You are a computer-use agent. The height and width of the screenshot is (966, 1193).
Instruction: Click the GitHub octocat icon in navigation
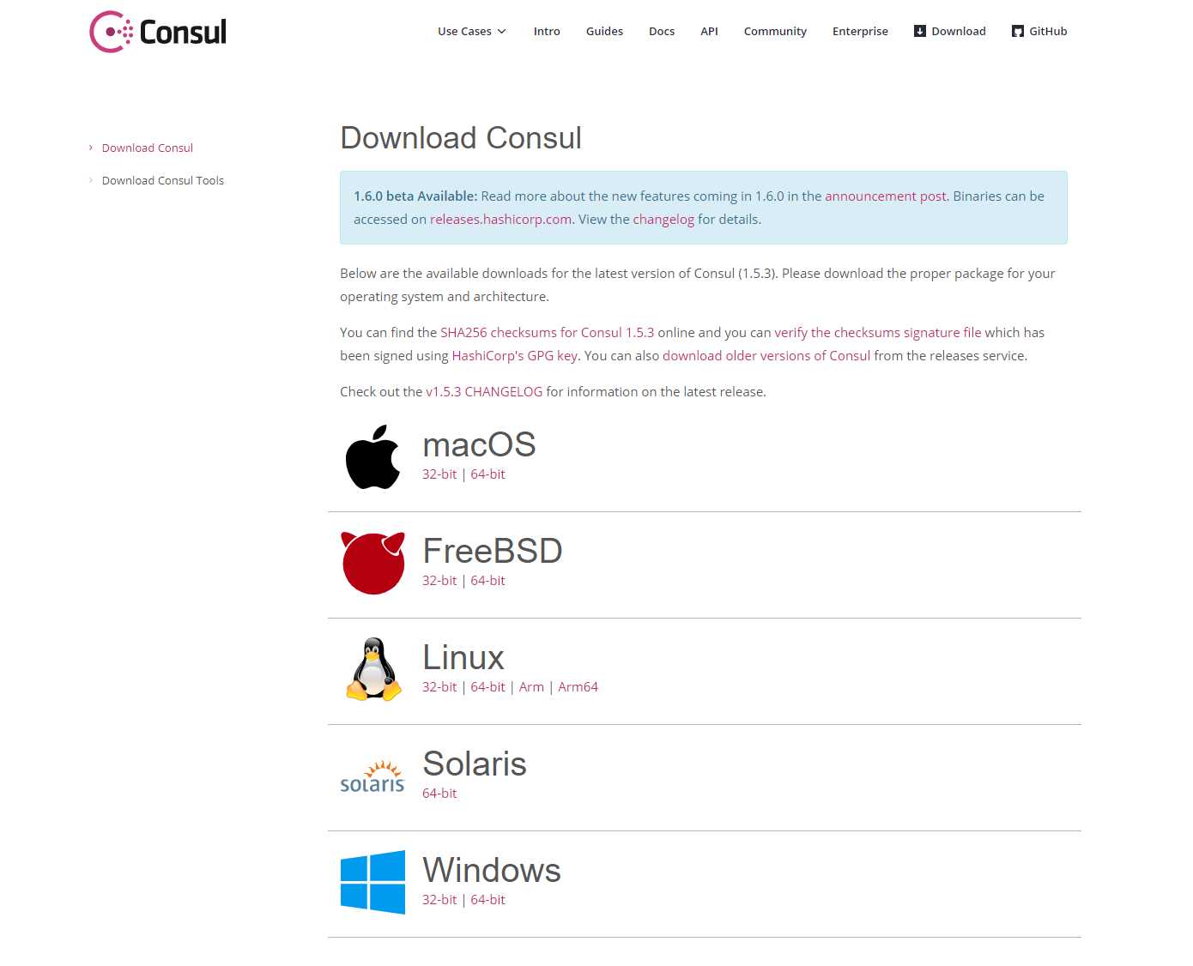point(1018,31)
